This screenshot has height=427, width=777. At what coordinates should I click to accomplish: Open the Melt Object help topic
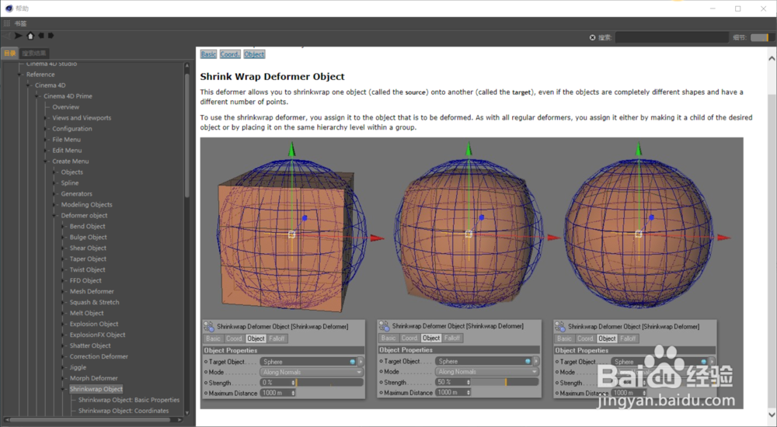[x=86, y=313]
